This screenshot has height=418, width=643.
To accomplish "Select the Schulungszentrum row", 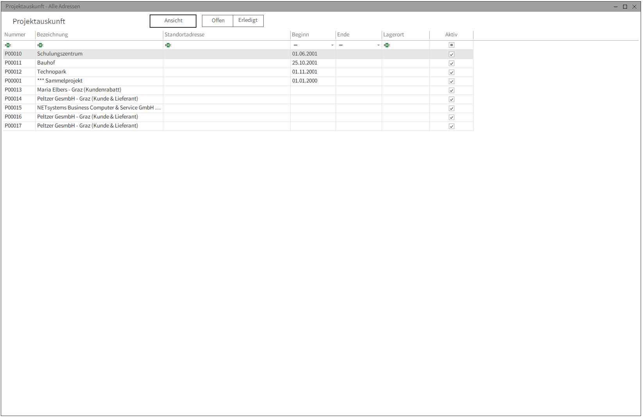I will pyautogui.click(x=238, y=54).
